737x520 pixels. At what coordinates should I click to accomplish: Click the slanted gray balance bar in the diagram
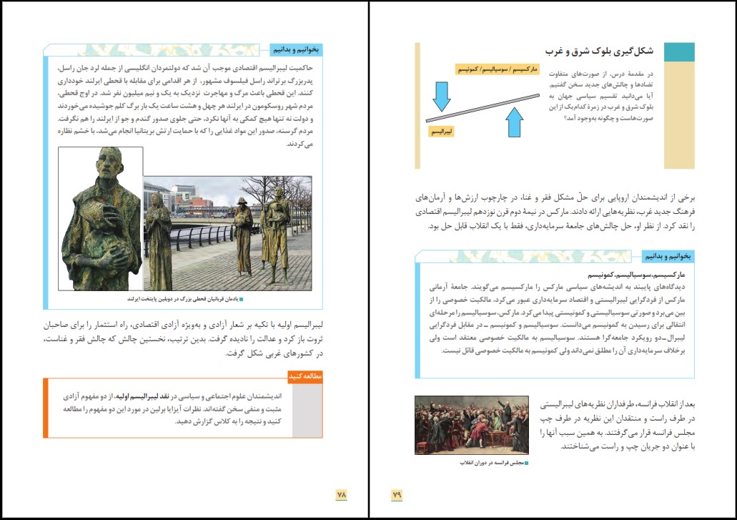pos(483,108)
